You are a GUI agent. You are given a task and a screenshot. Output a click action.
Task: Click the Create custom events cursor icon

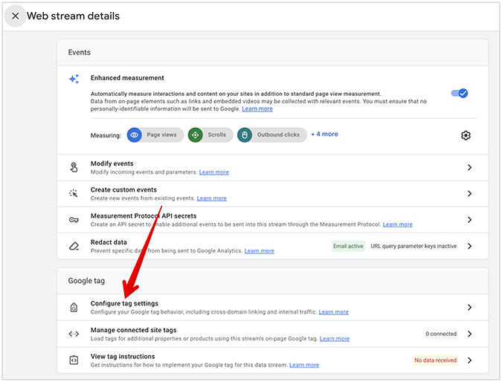pyautogui.click(x=74, y=193)
